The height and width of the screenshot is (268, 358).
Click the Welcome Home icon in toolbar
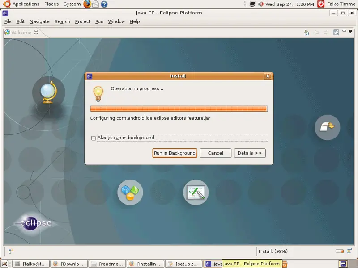pyautogui.click(x=307, y=33)
